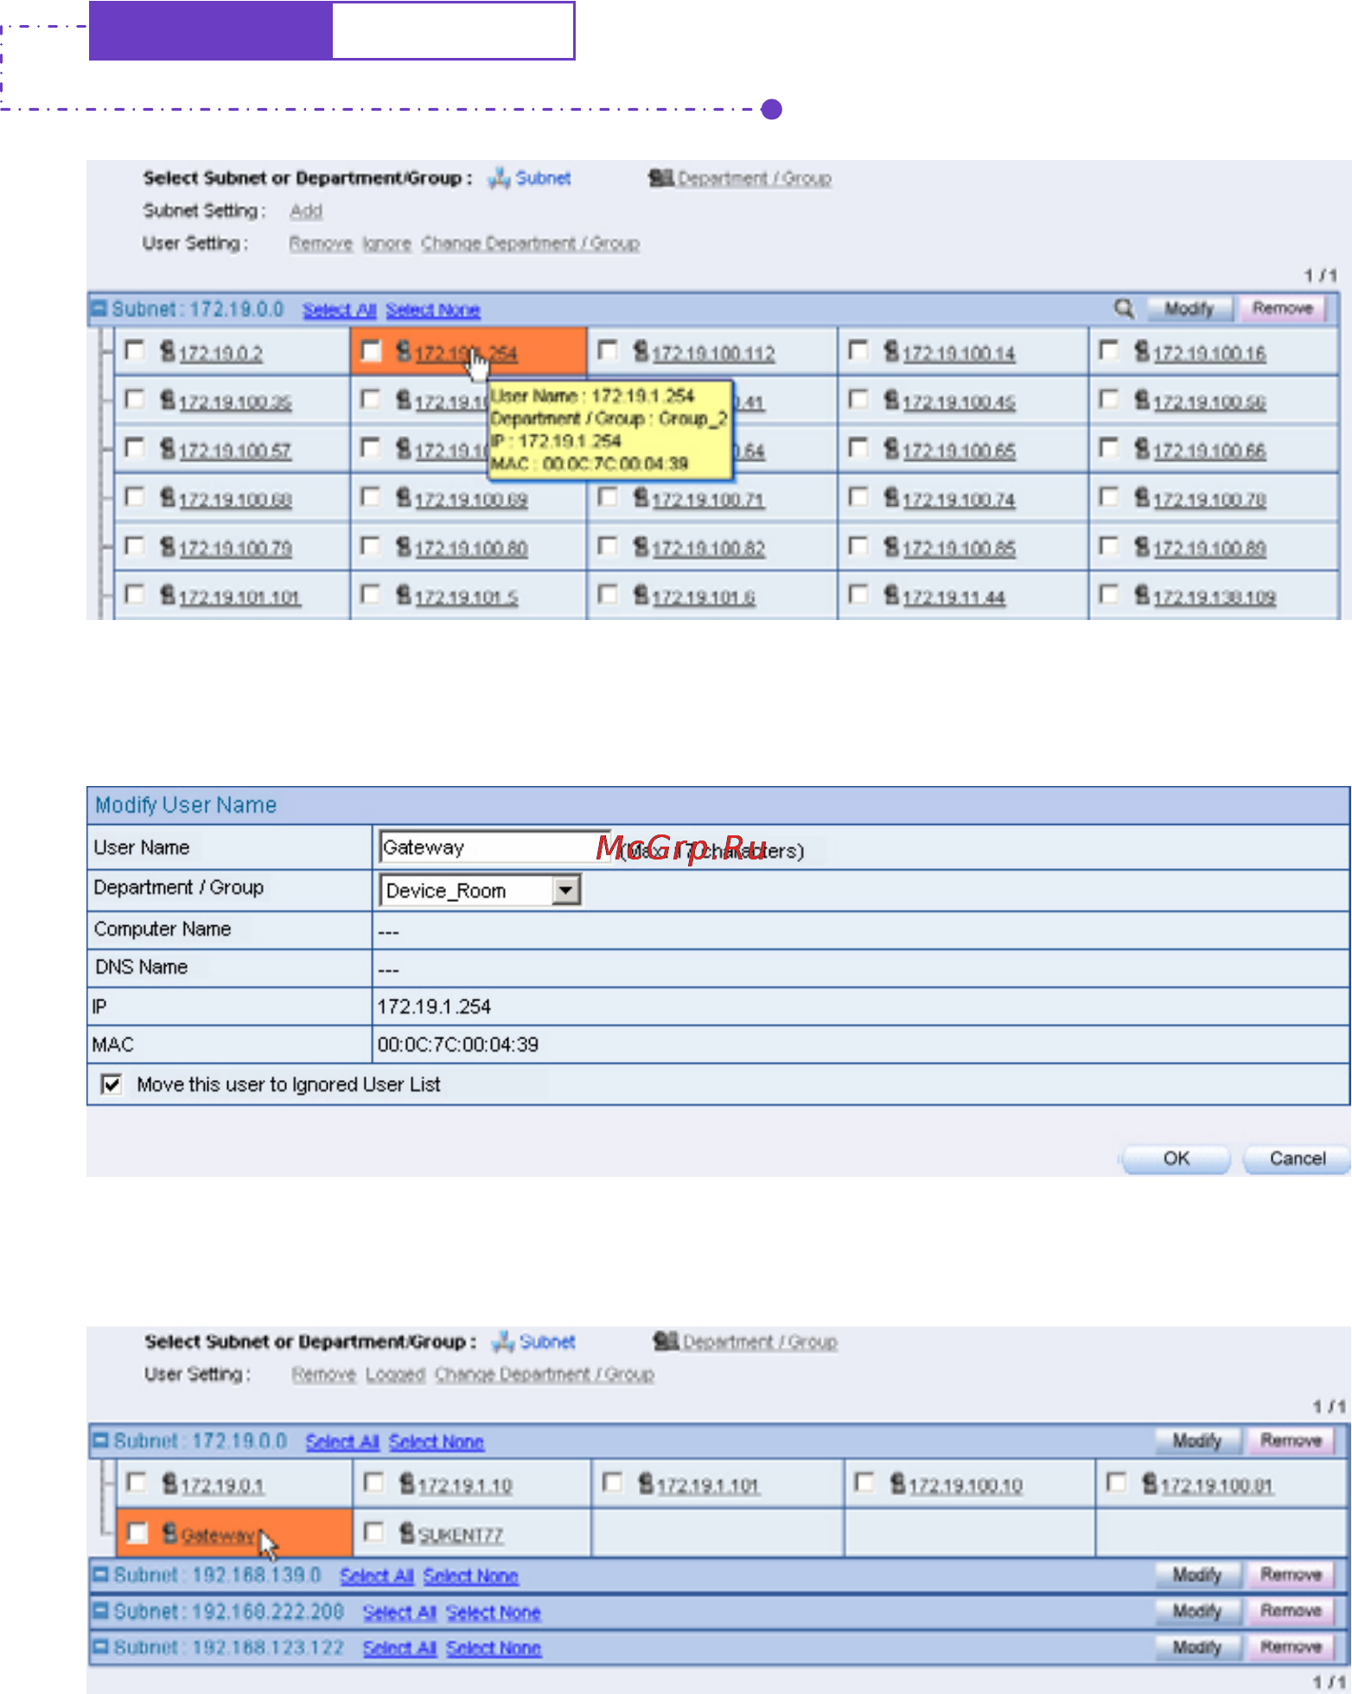Viewport: 1352px width, 1694px height.
Task: Expand Subnet 192.168.139.0
Action: coord(101,1575)
